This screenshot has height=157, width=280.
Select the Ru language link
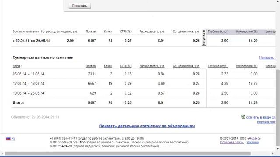[13, 138]
